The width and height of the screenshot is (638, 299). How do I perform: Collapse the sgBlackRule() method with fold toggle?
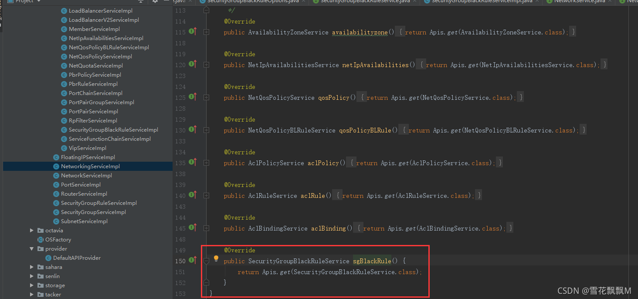coord(206,261)
